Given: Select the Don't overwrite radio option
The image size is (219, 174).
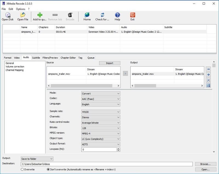Looking at the screenshot, I should tap(48, 169).
